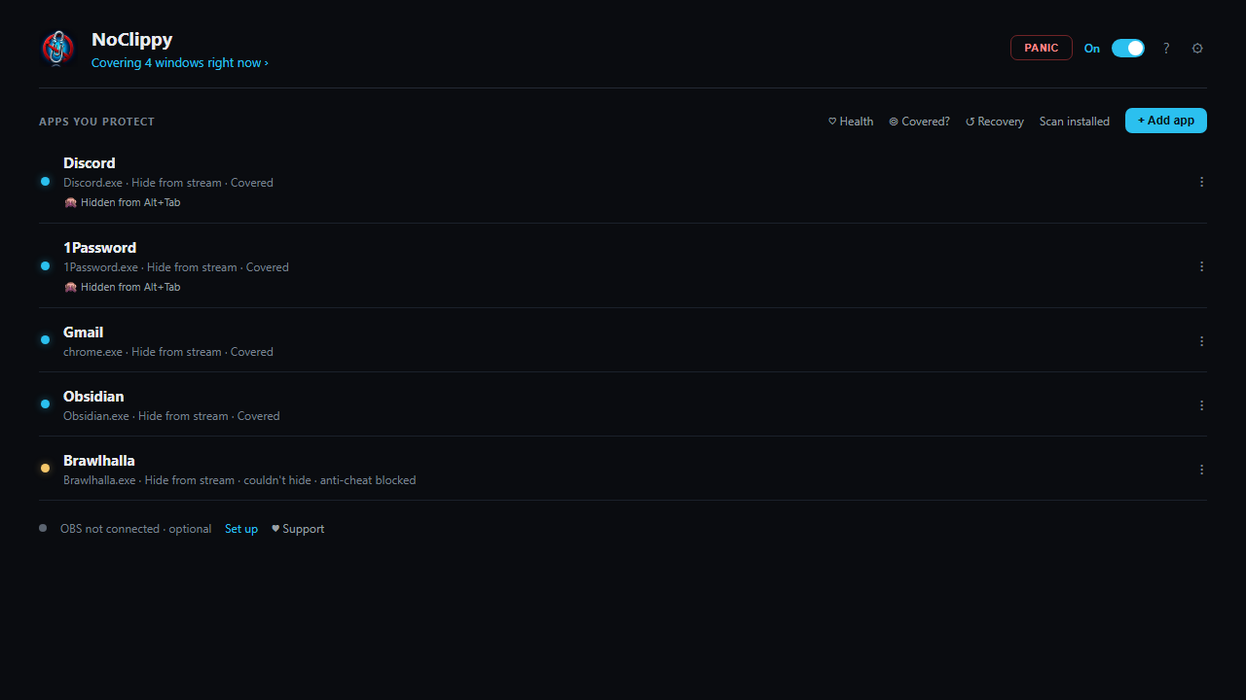
Task: Click Brawlhalla's yellow warning status dot
Action: coord(45,469)
